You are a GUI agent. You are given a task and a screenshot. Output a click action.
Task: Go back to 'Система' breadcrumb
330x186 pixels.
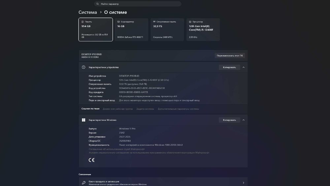tap(87, 12)
